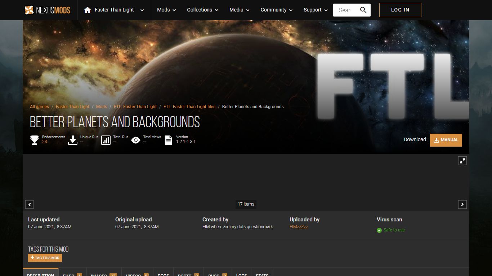Open the FTL: Faster Than Light files breadcrumb
This screenshot has width=492, height=276.
coord(189,107)
